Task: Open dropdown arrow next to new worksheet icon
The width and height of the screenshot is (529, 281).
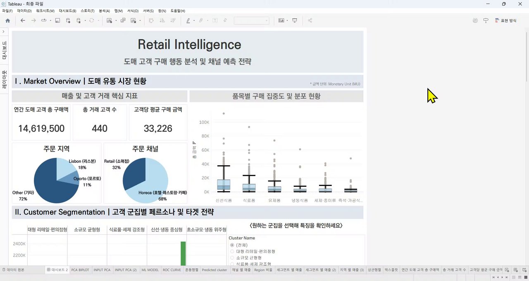Action: click(x=116, y=20)
